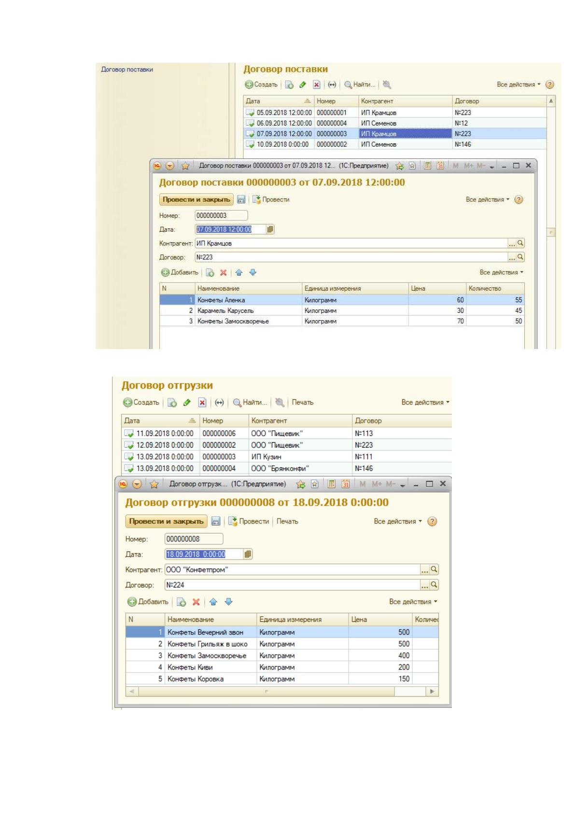Click the horizontal scrollbar under the shipment items table
Screen dimensions: 575x813
point(282,692)
